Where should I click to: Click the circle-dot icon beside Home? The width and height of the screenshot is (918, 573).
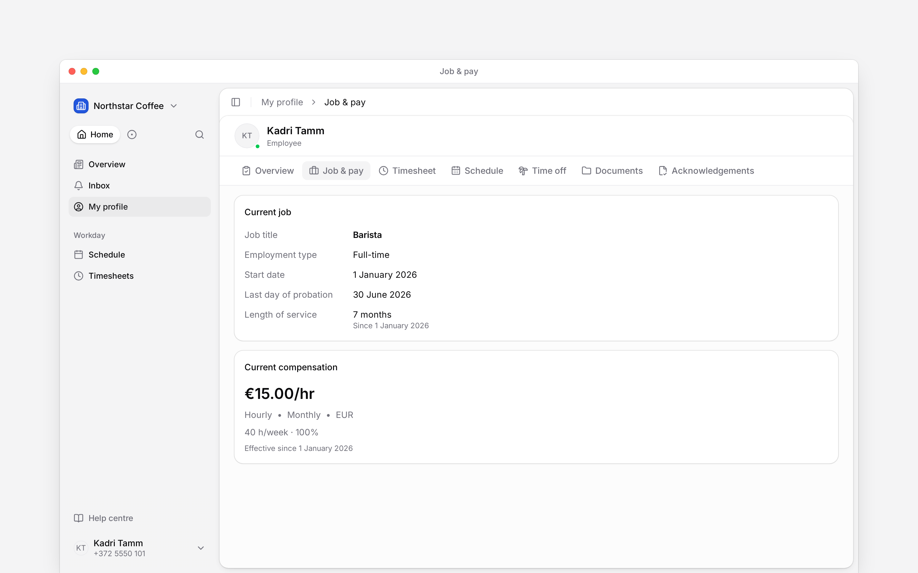click(132, 135)
